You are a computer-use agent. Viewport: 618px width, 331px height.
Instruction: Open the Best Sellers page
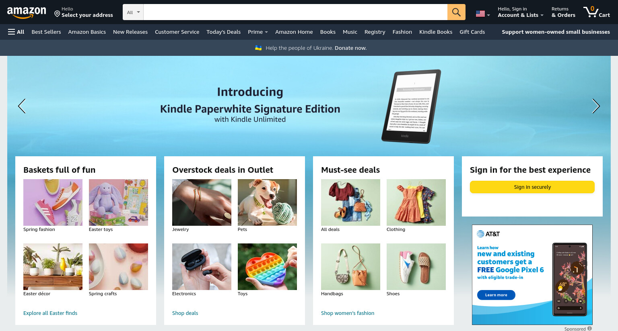click(46, 32)
